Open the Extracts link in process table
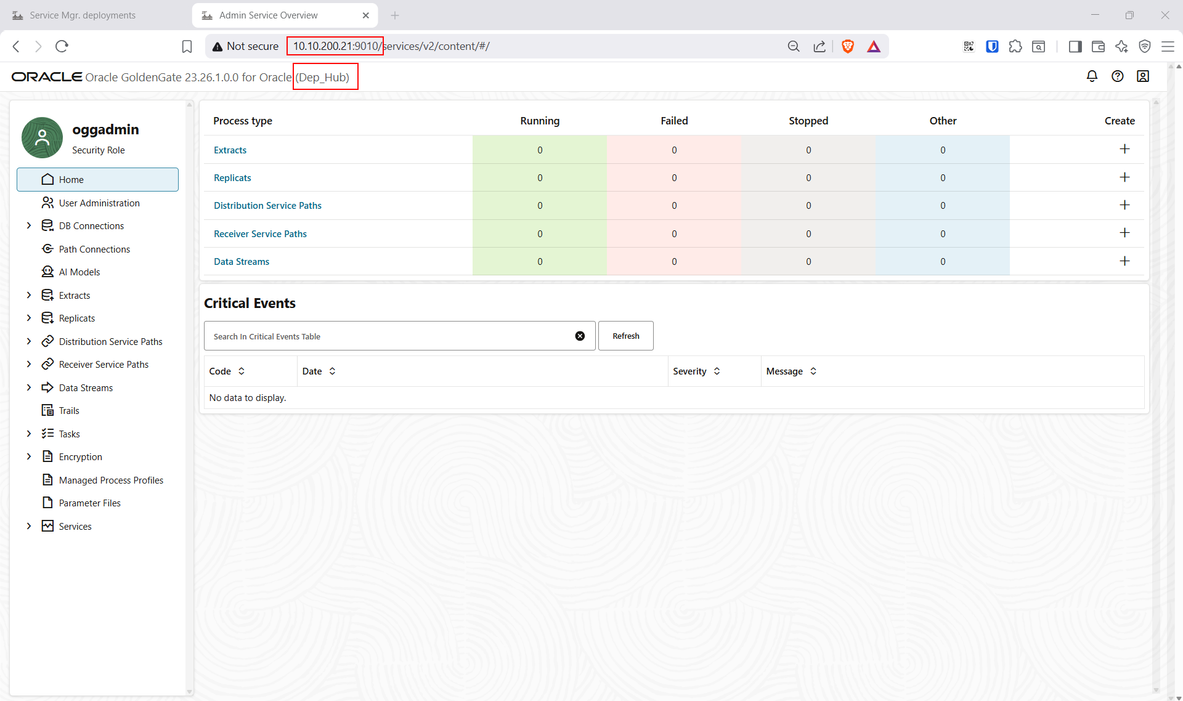 coord(230,150)
